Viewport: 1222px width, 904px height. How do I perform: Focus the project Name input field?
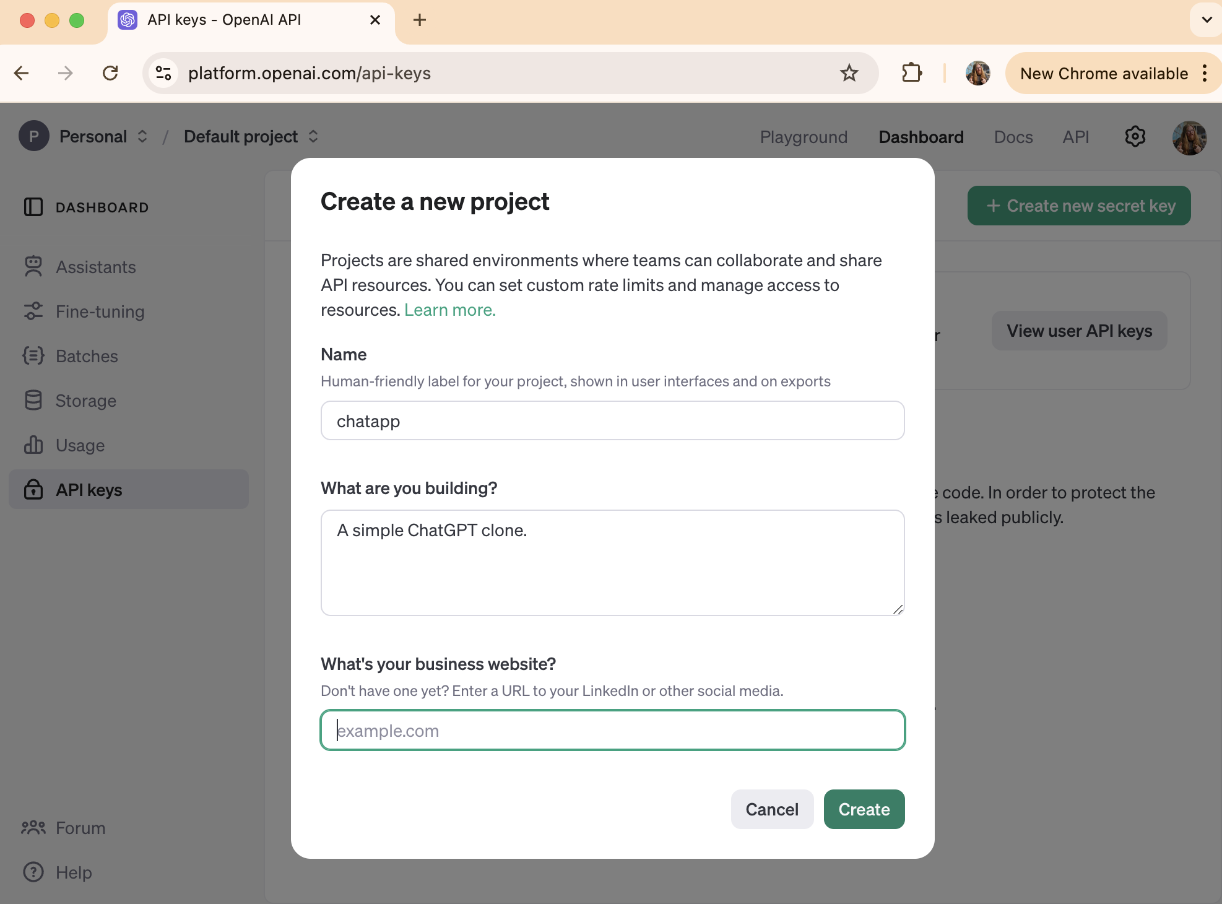tap(612, 421)
